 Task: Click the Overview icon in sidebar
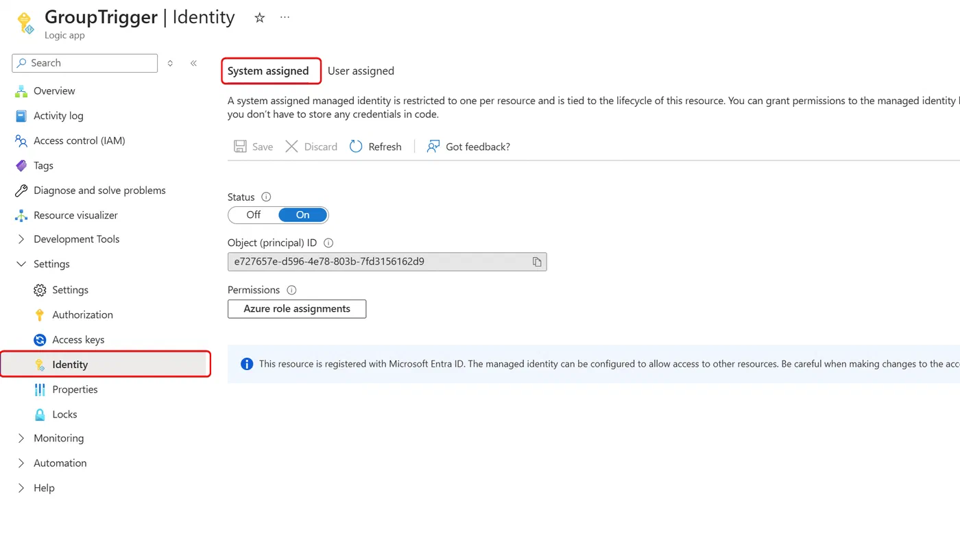click(21, 91)
